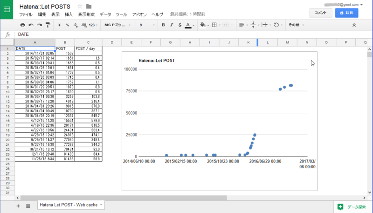The image size is (373, 213).
Task: Click the chart title Hatena::Let POST
Action: pyautogui.click(x=157, y=61)
